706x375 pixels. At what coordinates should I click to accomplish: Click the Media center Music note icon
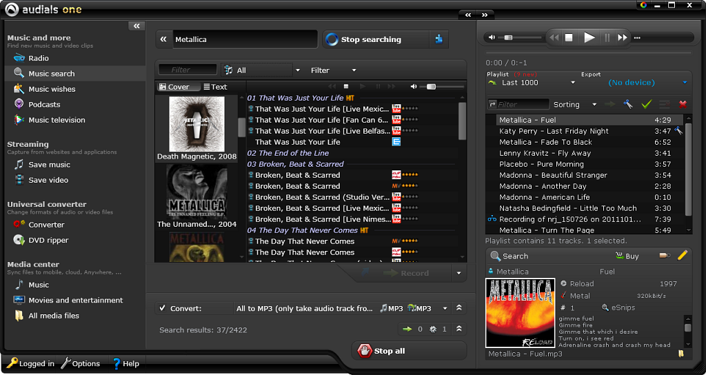point(19,285)
